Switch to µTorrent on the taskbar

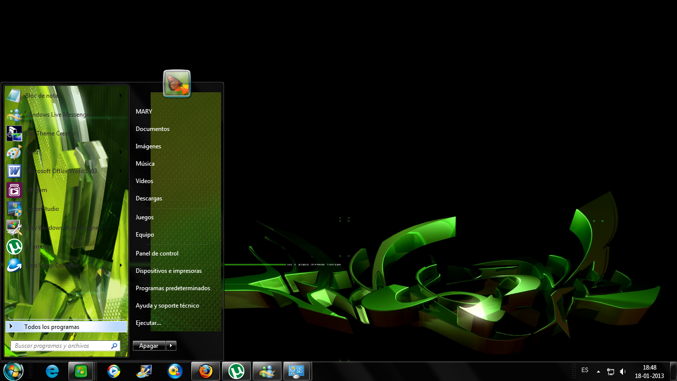[x=236, y=371]
